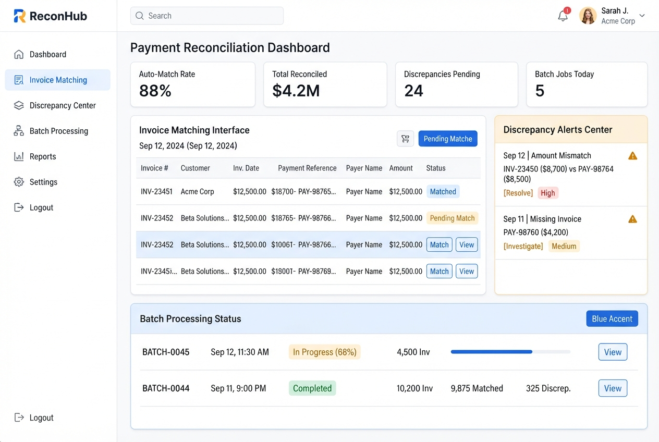
Task: Click the [Resolve] link
Action: coord(518,193)
